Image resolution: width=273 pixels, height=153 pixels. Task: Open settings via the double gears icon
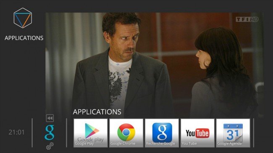click(50, 146)
